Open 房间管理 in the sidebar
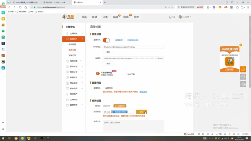 tap(72, 44)
